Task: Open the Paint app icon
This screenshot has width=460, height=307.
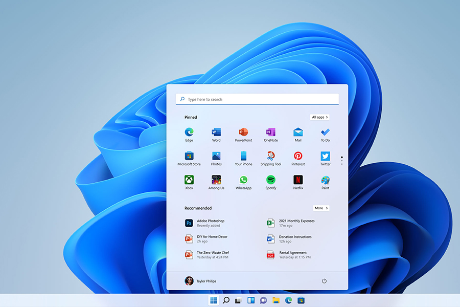Action: click(x=325, y=180)
